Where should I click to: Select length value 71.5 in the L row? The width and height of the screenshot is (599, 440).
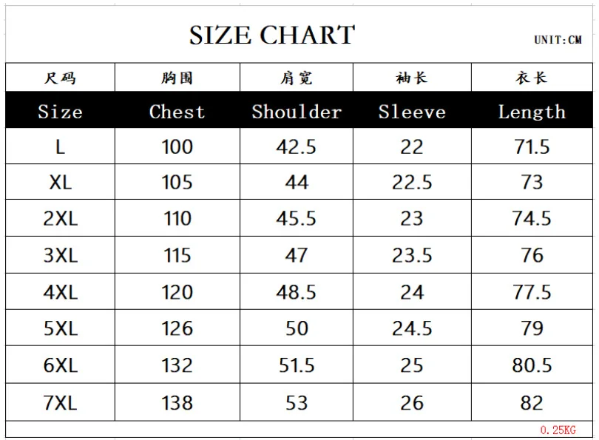click(532, 146)
